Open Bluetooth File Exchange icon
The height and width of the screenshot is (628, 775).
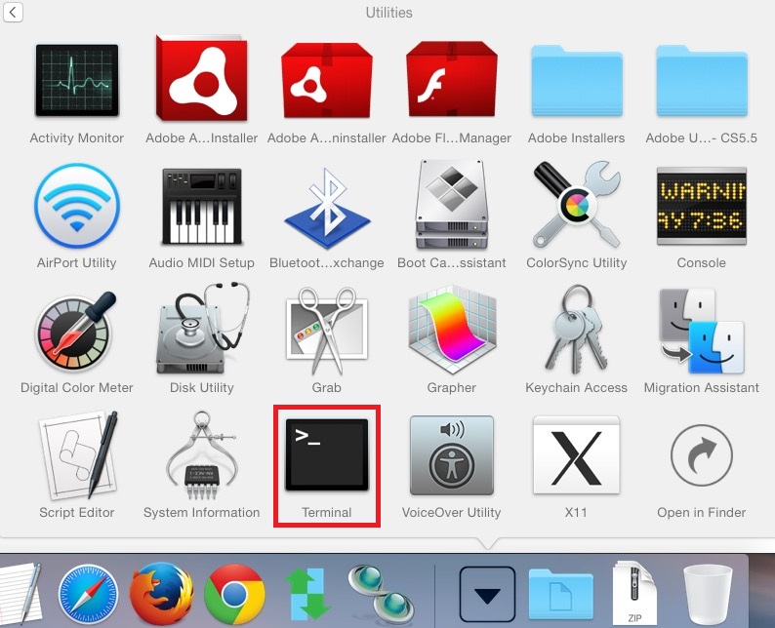[x=327, y=208]
